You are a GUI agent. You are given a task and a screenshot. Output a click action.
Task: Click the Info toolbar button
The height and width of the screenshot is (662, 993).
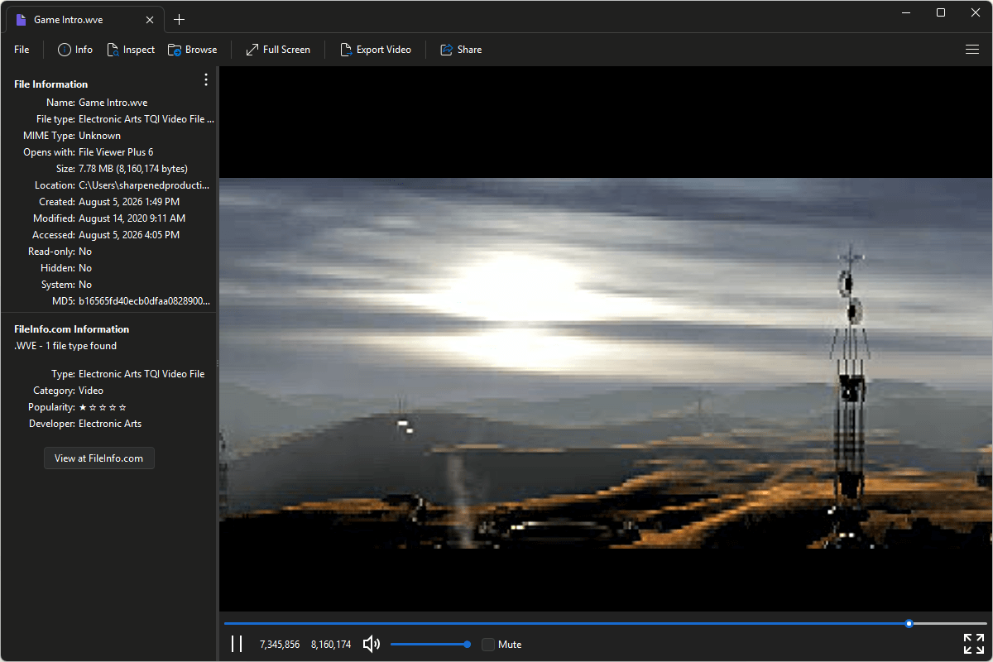(x=75, y=50)
